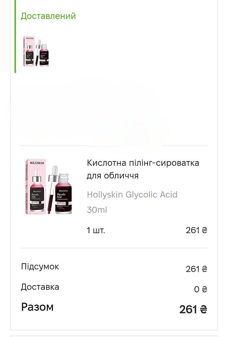
Task: Click the item price 261 ₴ beside quantity
Action: (x=196, y=230)
